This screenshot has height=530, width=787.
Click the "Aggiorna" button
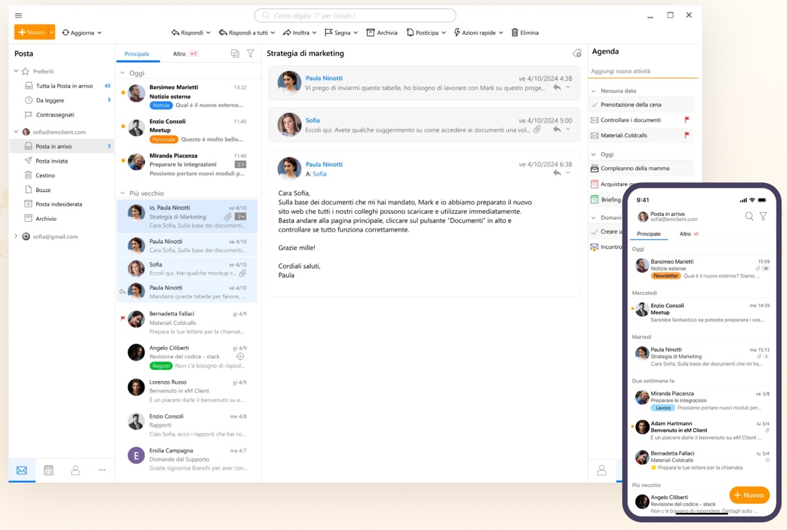pos(81,31)
